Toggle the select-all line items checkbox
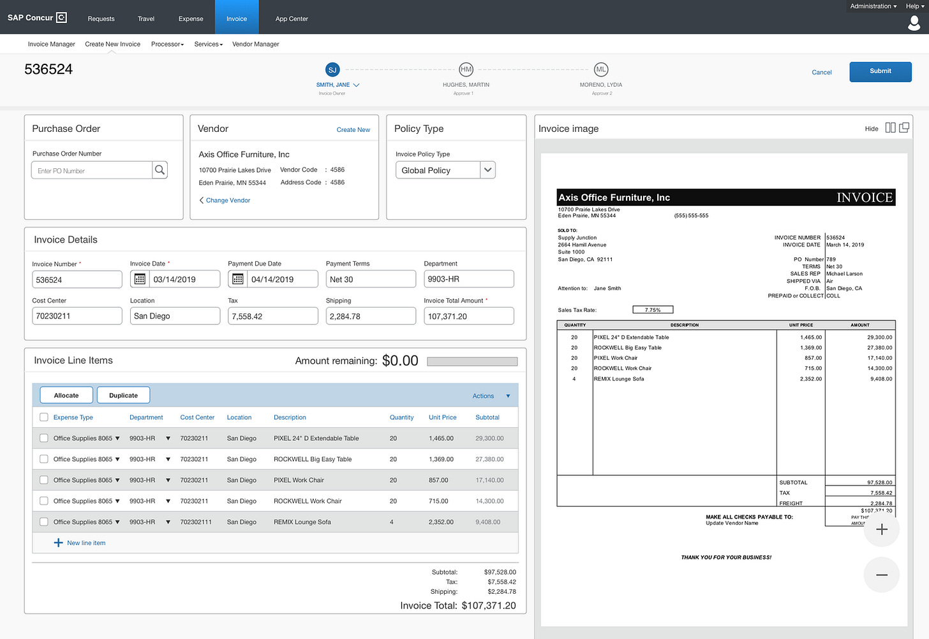The width and height of the screenshot is (929, 639). pos(44,417)
